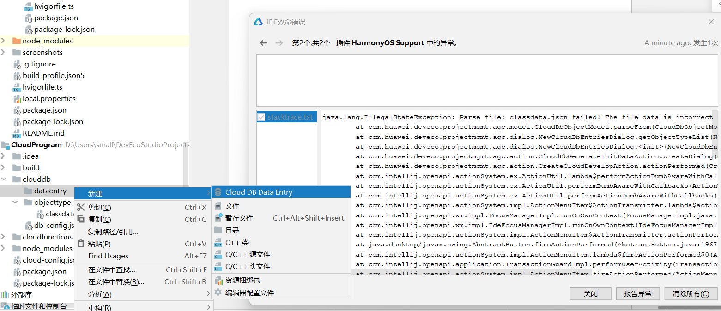
Task: Click the db-config file icon
Action: 28,226
